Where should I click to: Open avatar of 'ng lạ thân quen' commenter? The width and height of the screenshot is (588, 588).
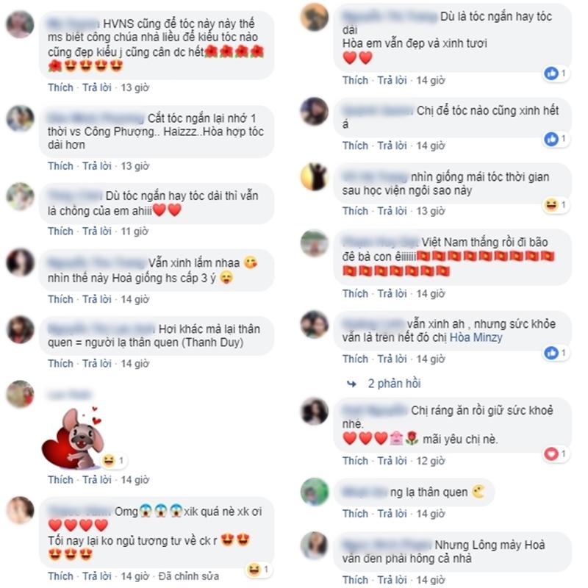click(x=315, y=492)
